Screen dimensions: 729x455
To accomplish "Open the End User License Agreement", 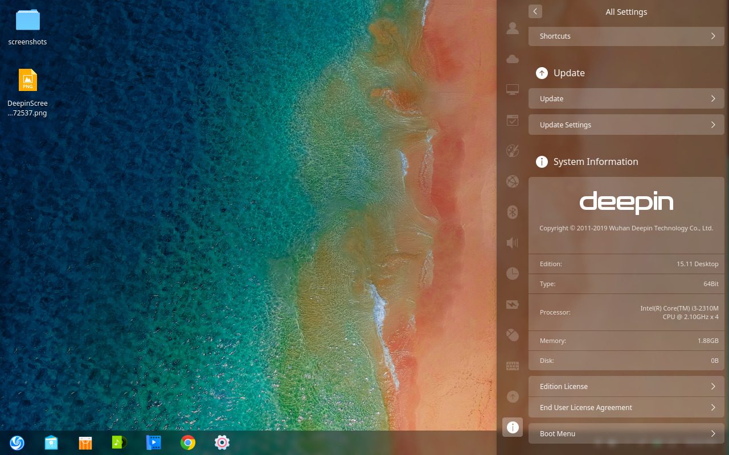I will (x=626, y=407).
